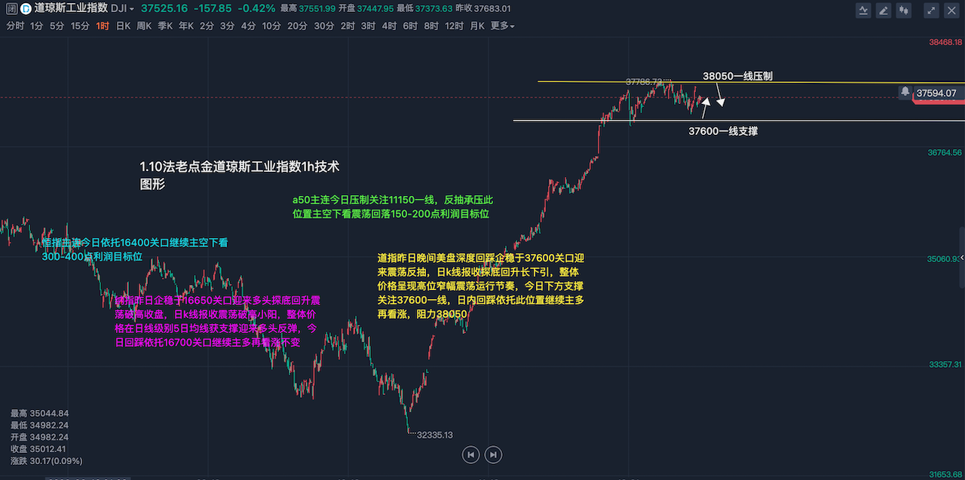
Task: Switch to the 15分 interval
Action: (x=80, y=26)
